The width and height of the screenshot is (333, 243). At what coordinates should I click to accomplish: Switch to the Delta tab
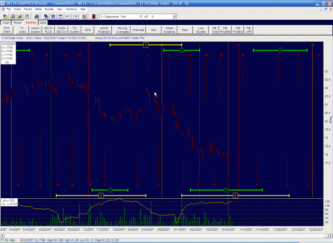tap(43, 22)
